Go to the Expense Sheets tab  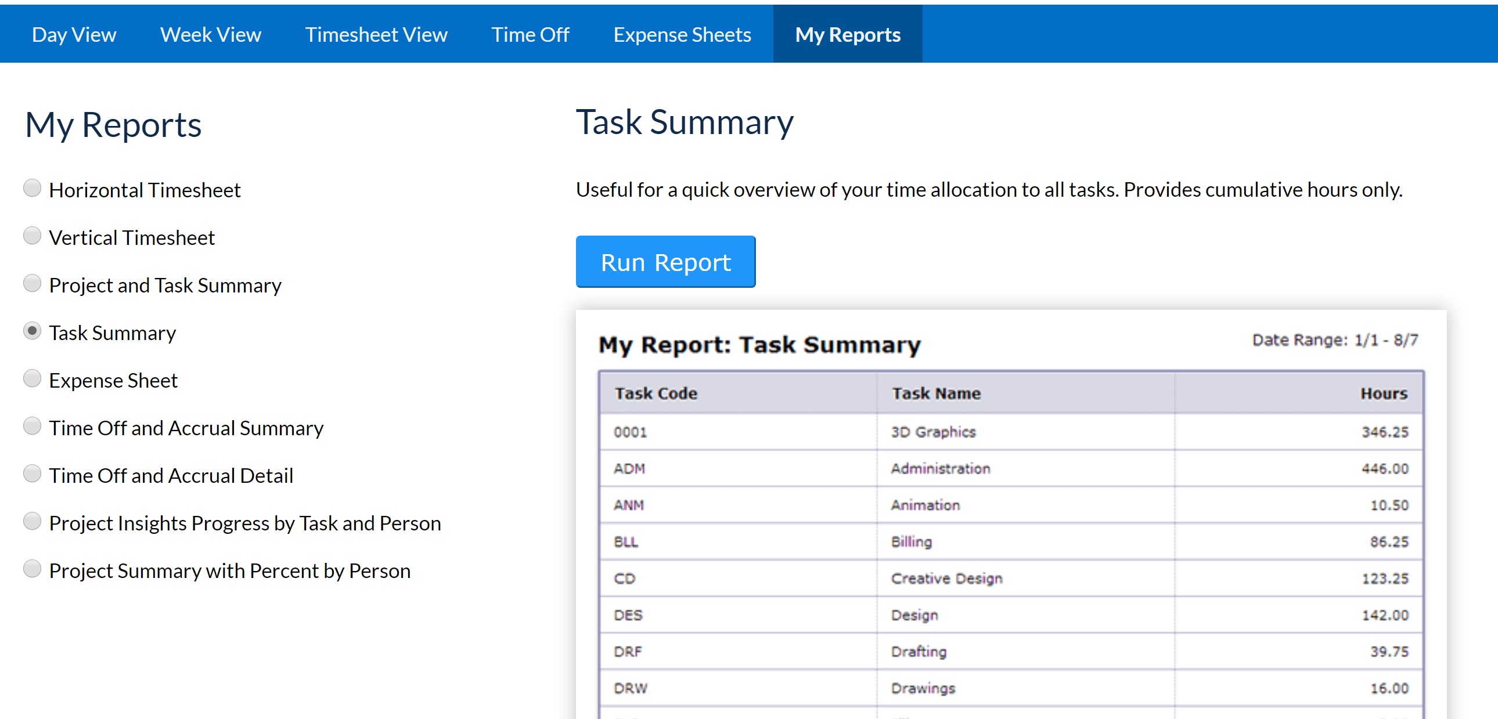[x=682, y=34]
